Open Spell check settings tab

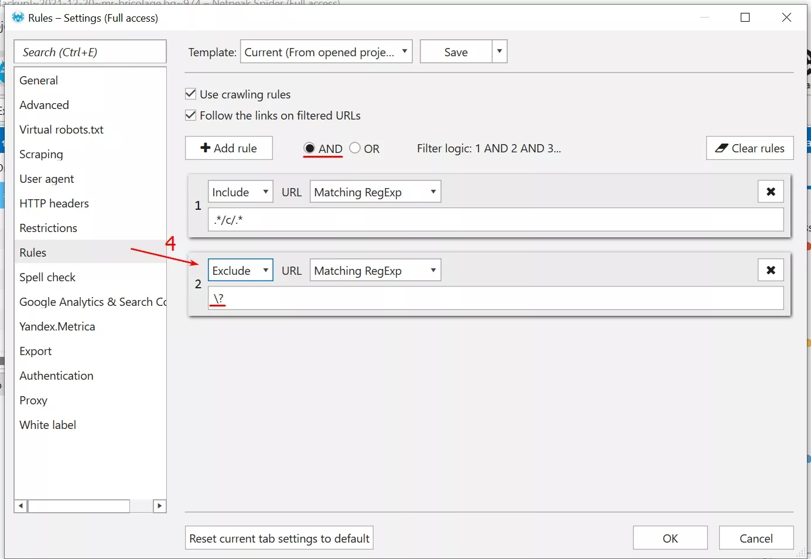(90, 277)
